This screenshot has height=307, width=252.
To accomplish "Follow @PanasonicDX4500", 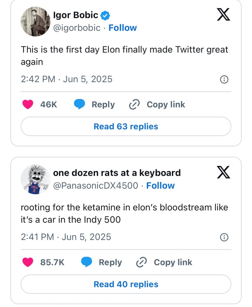I will [x=160, y=186].
